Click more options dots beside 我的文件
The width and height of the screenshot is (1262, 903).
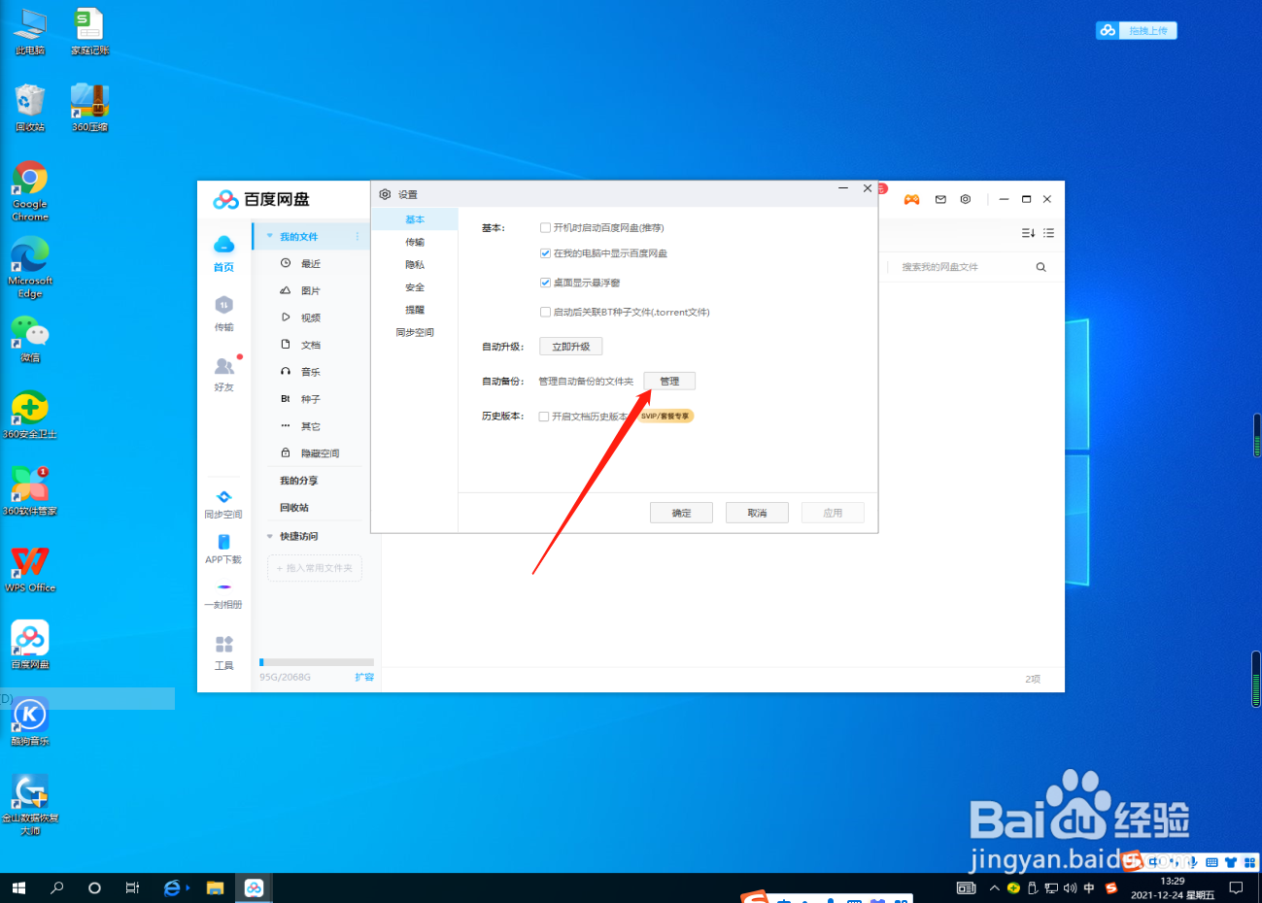(358, 236)
